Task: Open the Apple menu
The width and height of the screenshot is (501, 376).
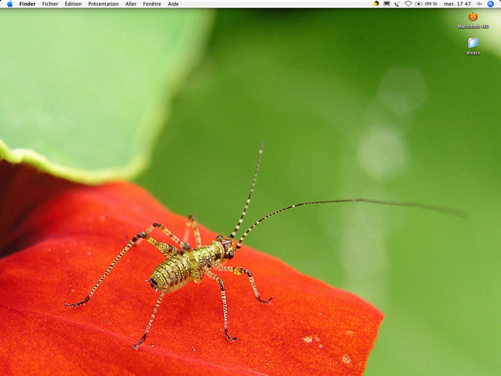Action: (x=10, y=4)
